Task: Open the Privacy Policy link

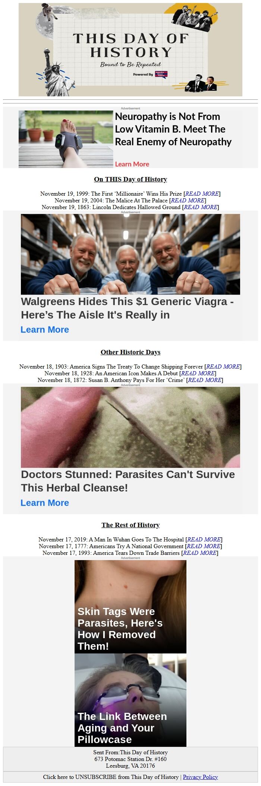Action: click(200, 777)
